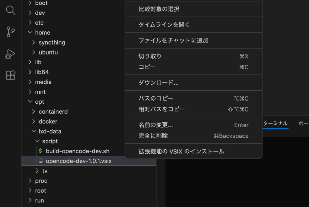Open the Run and Debug view
Image resolution: width=309 pixels, height=207 pixels.
11,54
